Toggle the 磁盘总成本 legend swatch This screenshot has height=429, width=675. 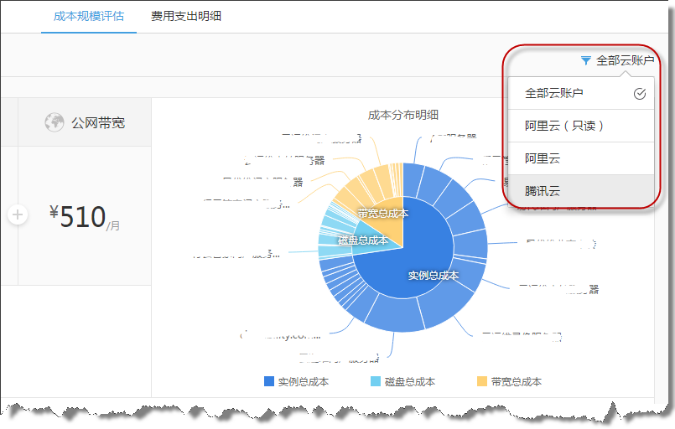click(x=376, y=381)
